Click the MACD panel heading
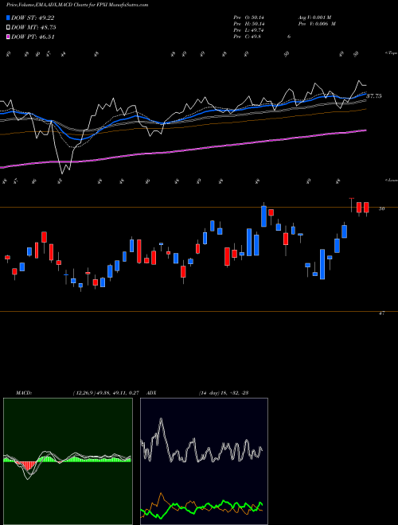This screenshot has width=398, height=525. point(24,393)
